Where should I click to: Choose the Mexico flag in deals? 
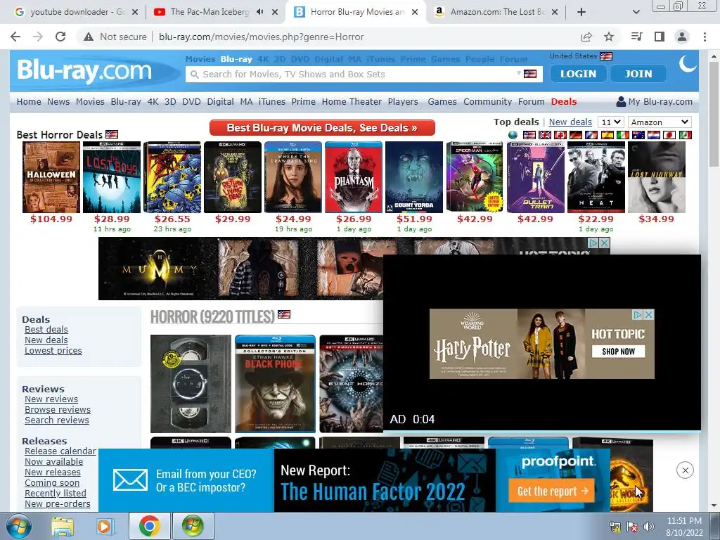(685, 135)
